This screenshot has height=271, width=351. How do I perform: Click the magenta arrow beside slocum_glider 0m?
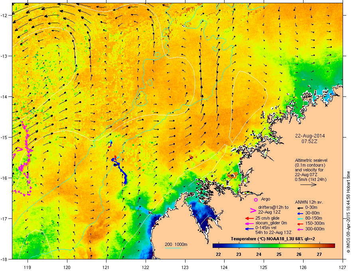coord(249,223)
